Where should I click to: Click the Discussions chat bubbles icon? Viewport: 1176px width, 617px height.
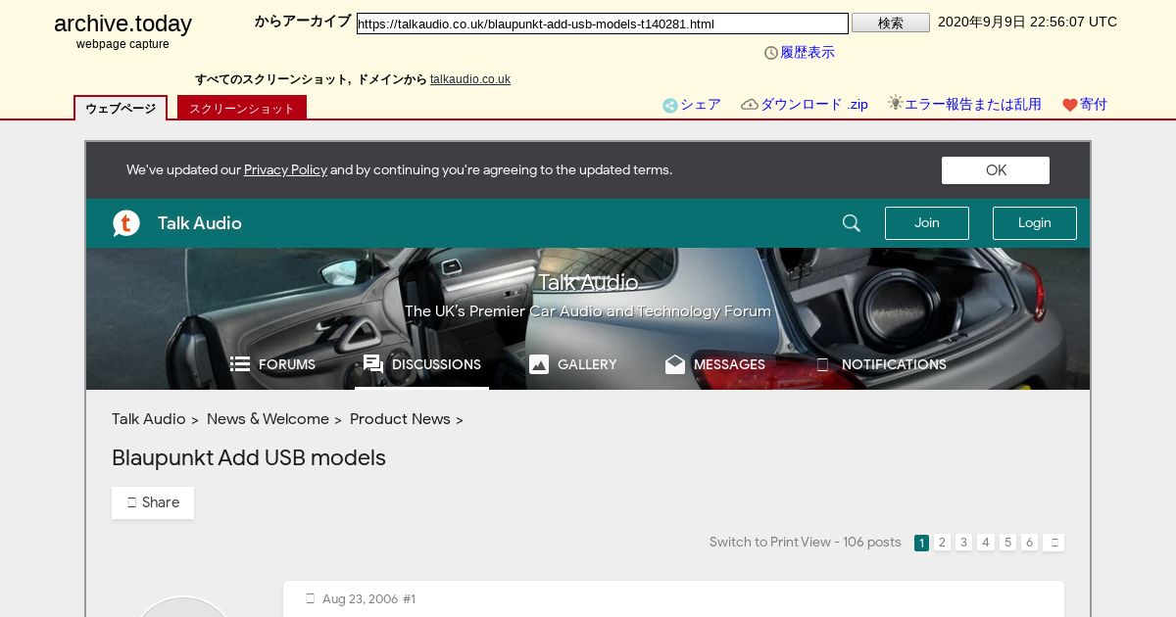click(373, 364)
